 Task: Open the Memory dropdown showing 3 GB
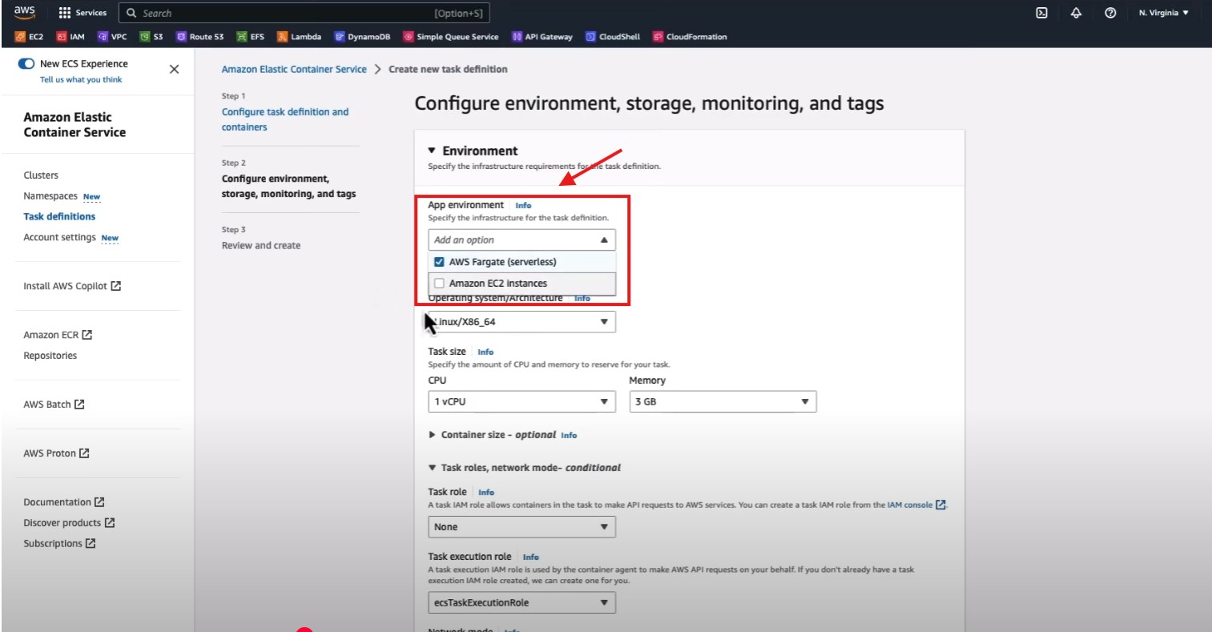[722, 401]
